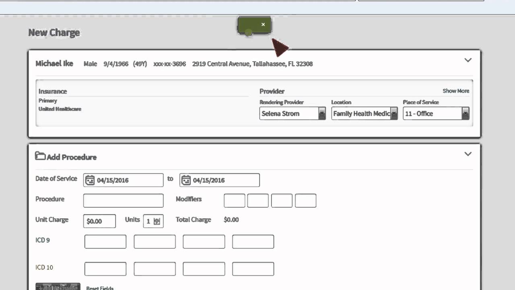Focus the fourth Modifiers box
Image resolution: width=515 pixels, height=290 pixels.
pyautogui.click(x=305, y=201)
